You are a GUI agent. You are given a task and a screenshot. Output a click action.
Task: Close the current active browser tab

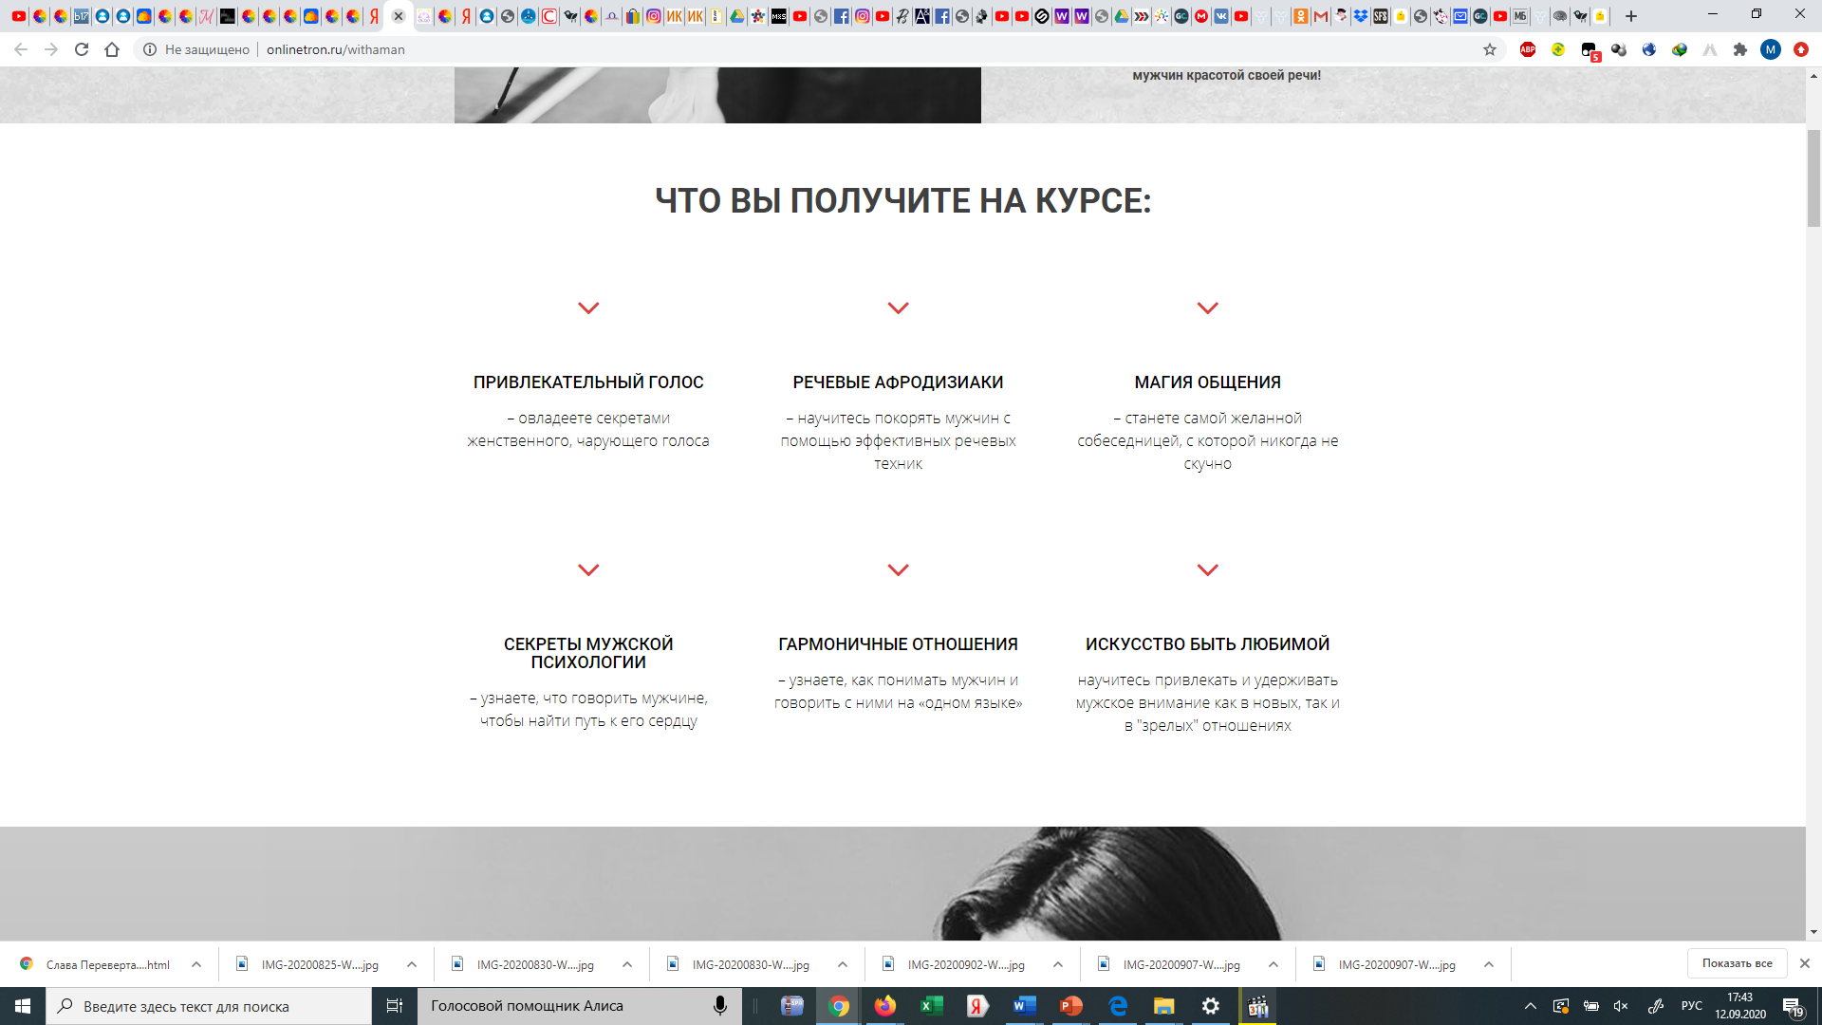coord(399,16)
